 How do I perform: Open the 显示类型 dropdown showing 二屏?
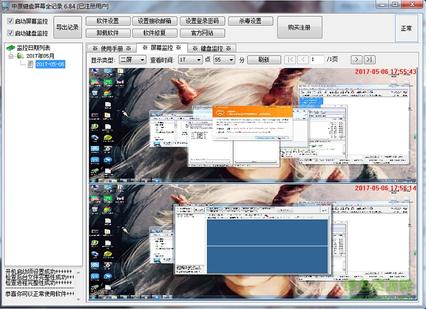point(132,60)
